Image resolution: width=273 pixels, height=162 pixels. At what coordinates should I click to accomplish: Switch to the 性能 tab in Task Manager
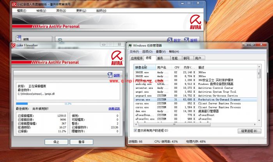click(174, 58)
